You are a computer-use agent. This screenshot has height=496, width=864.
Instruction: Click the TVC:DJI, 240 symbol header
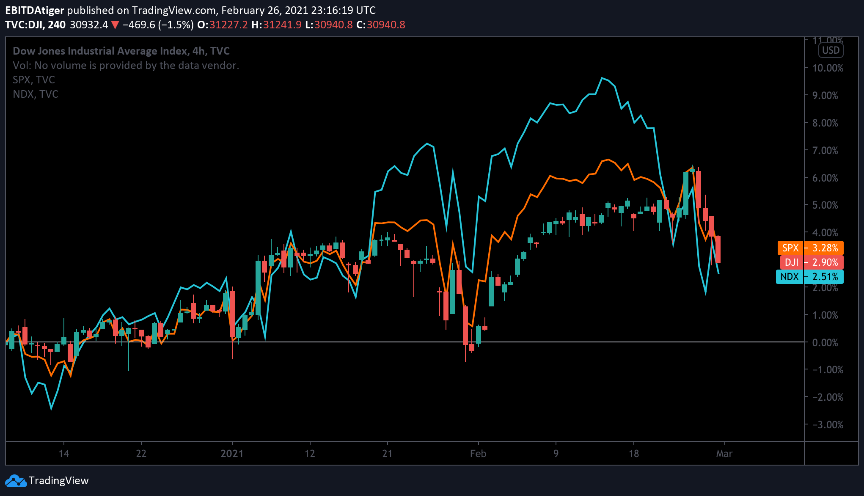point(36,25)
